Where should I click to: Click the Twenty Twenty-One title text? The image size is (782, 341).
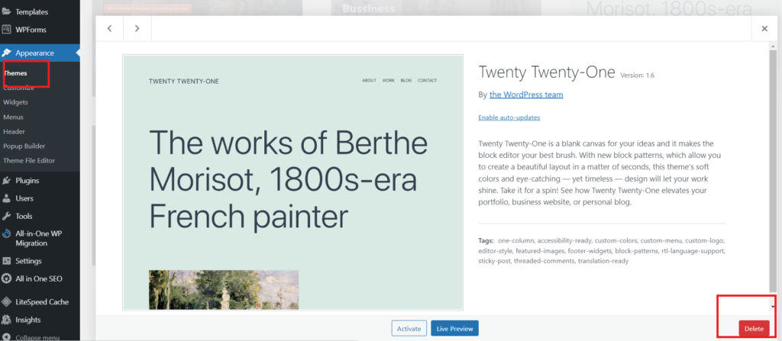point(547,72)
